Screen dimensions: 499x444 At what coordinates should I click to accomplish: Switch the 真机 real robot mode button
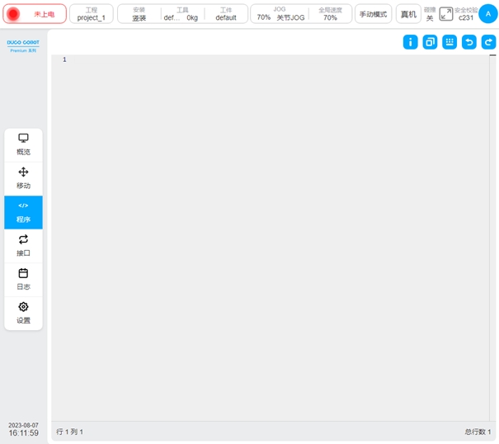pyautogui.click(x=408, y=14)
